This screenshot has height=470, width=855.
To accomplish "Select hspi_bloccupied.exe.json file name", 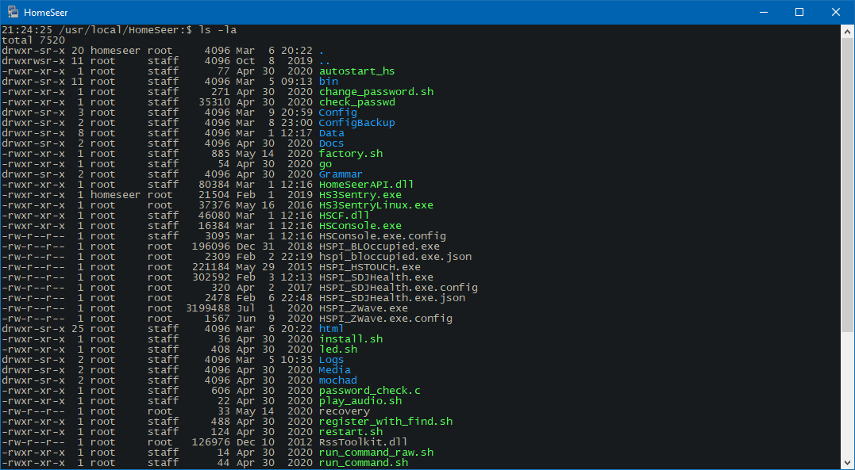I will [x=395, y=257].
